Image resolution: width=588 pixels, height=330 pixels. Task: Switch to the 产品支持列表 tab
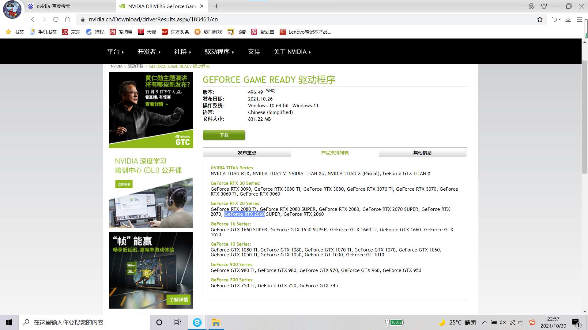335,152
